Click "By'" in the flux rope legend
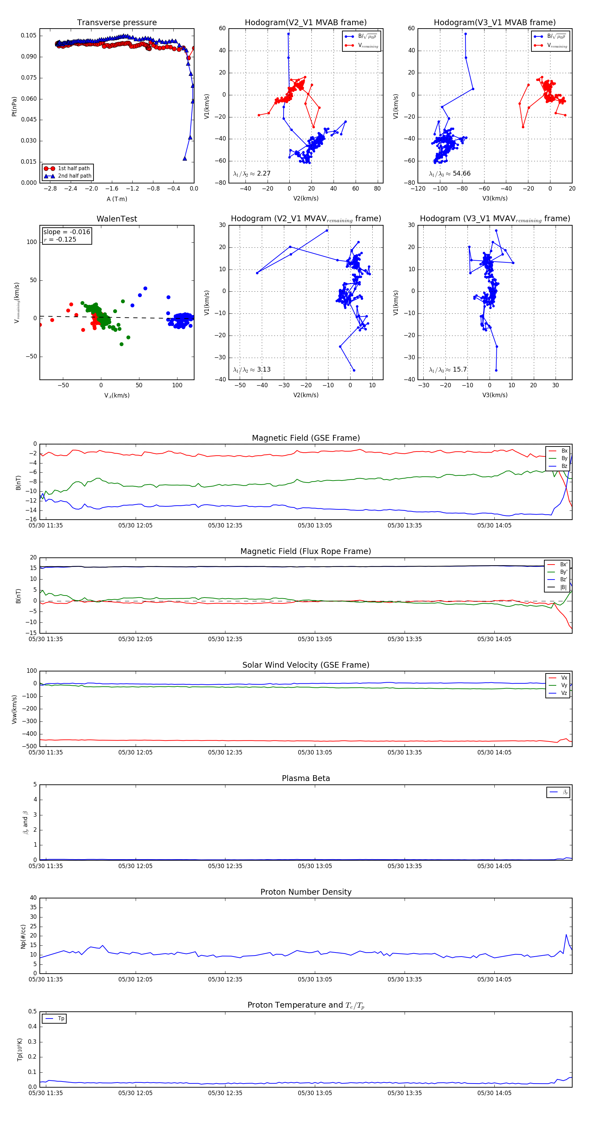Screen dimensions: 612x1123 557,572
